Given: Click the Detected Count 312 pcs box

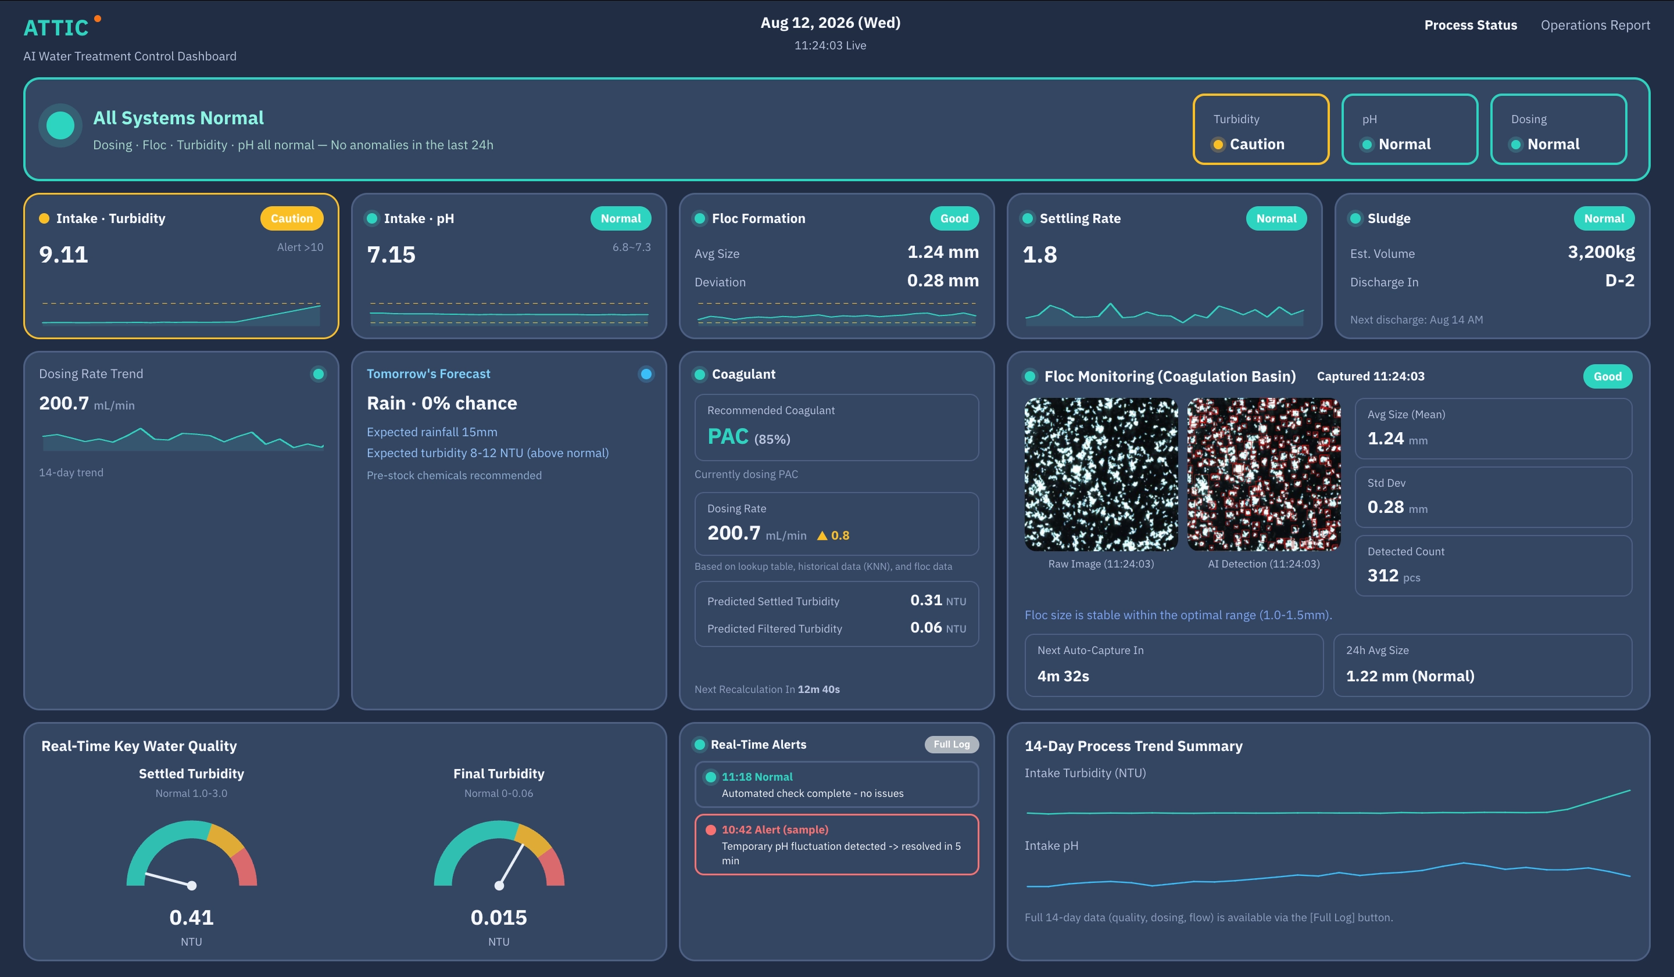Looking at the screenshot, I should pos(1493,566).
